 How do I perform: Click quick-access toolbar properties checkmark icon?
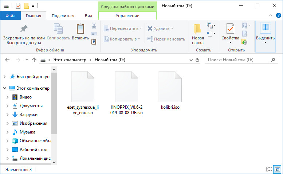18,6
